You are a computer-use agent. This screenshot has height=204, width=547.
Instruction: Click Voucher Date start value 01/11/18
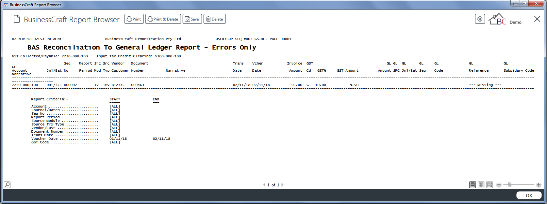[x=118, y=139]
